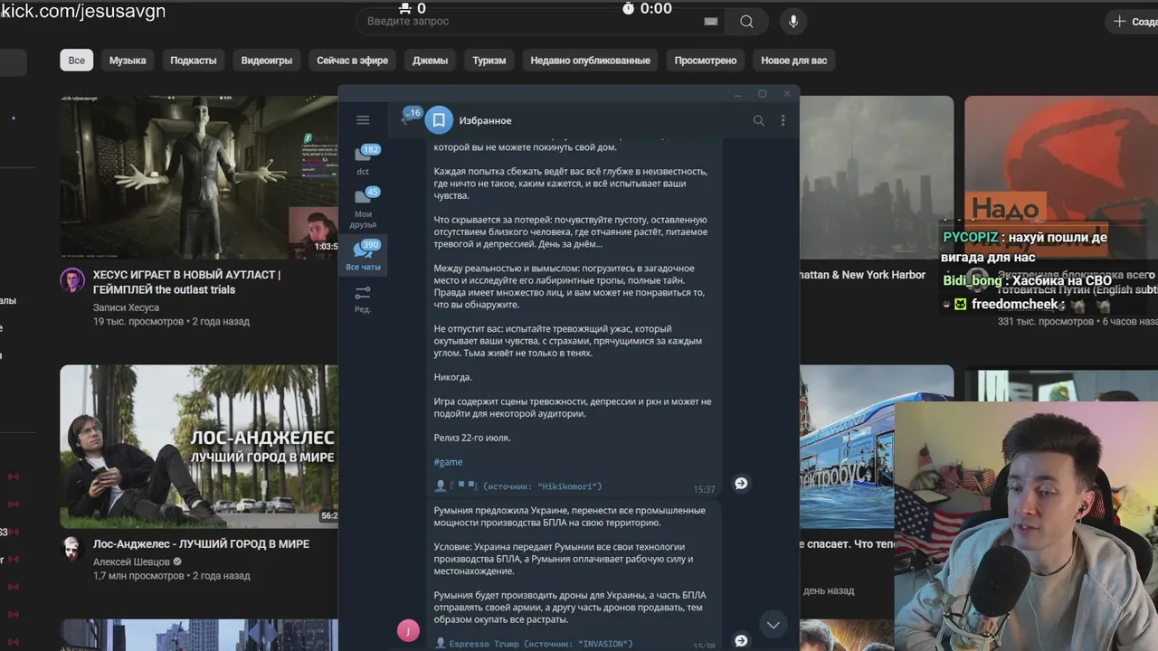Click the Espresso Trump INVASION source label
This screenshot has width=1158, height=651.
[534, 644]
